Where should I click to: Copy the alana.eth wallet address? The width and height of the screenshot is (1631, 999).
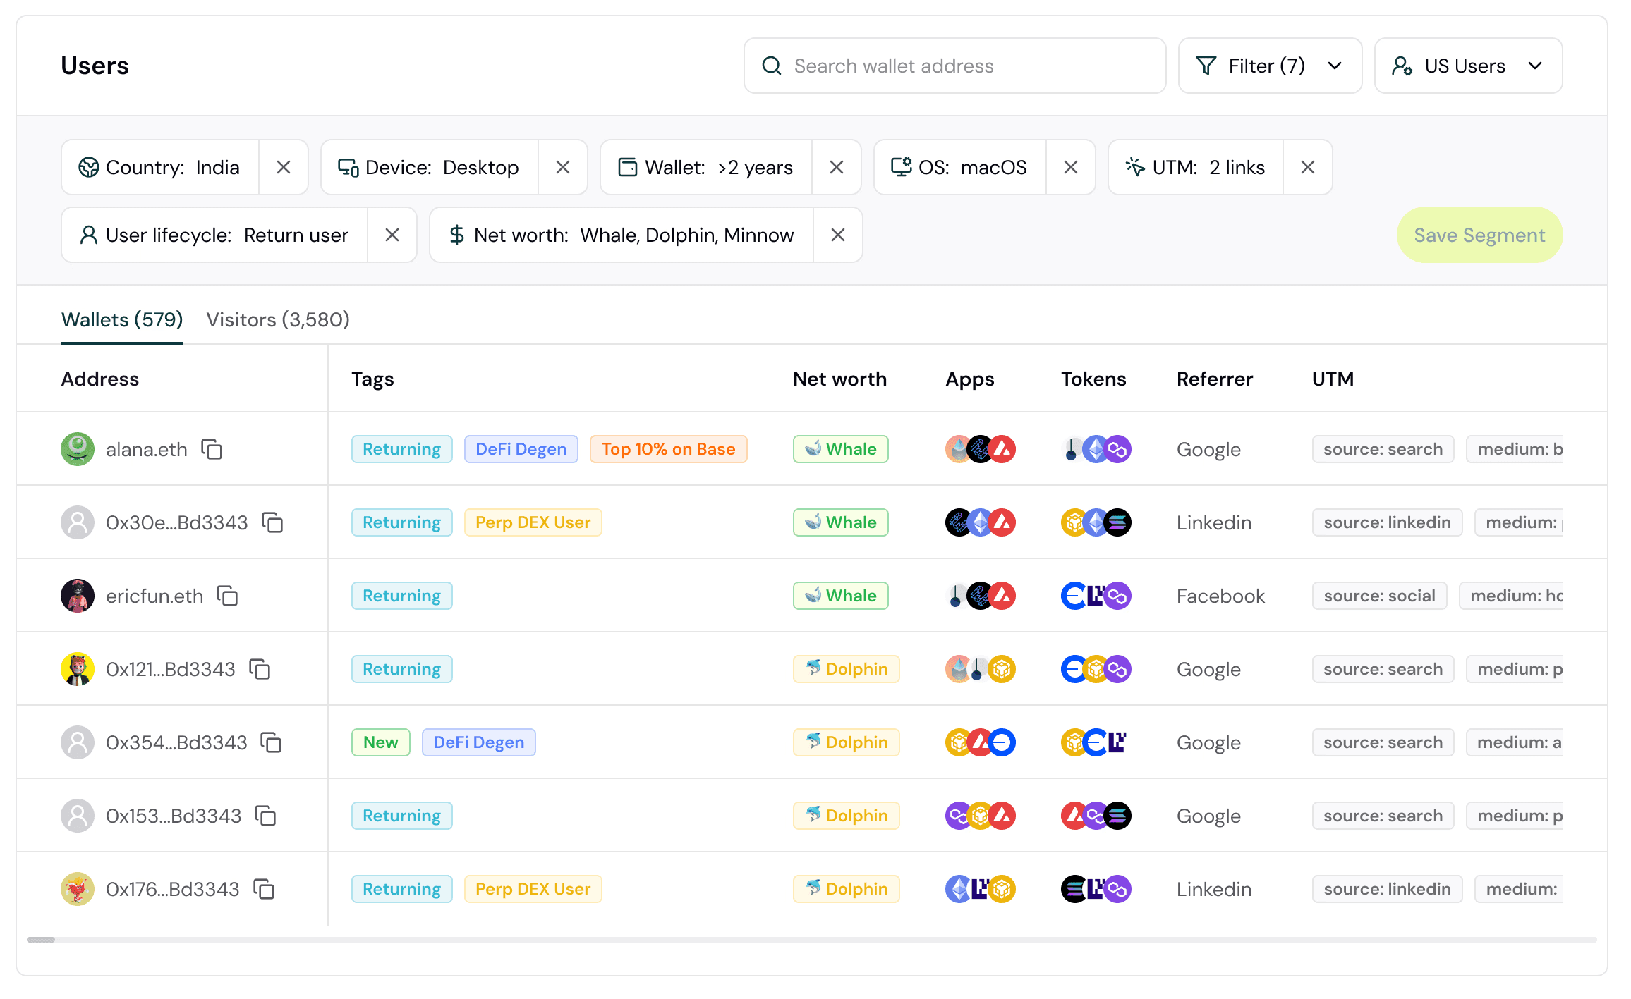212,449
